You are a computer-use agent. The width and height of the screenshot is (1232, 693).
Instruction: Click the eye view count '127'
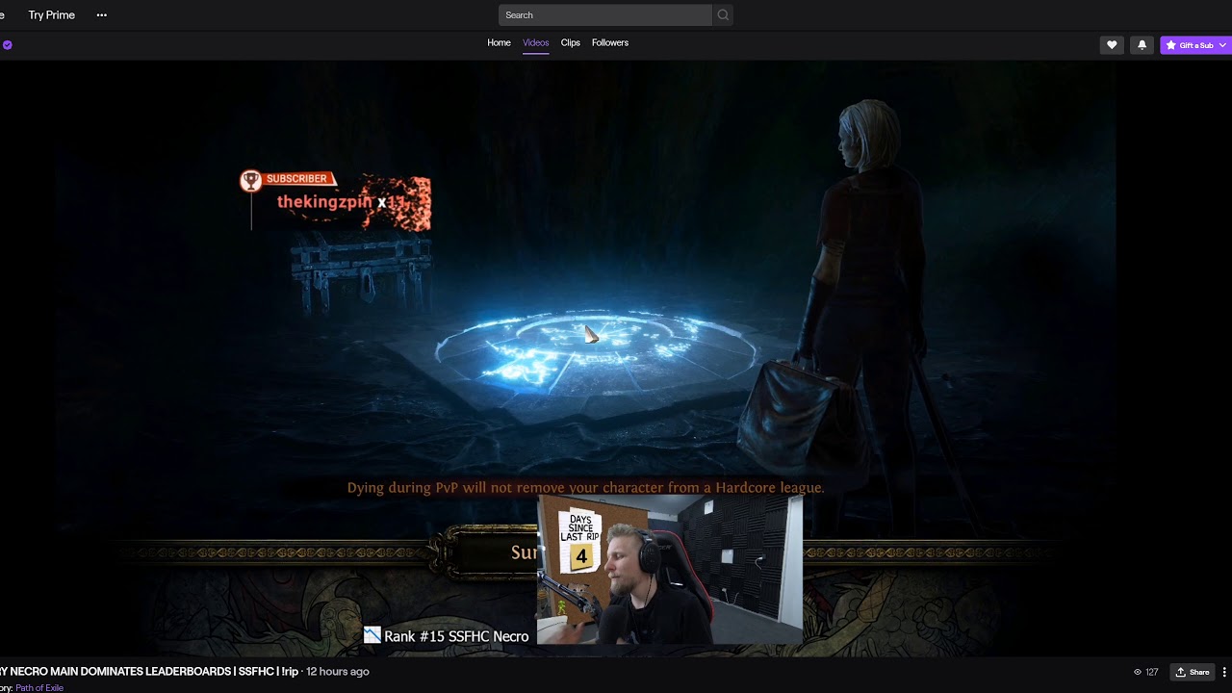[x=1145, y=672]
